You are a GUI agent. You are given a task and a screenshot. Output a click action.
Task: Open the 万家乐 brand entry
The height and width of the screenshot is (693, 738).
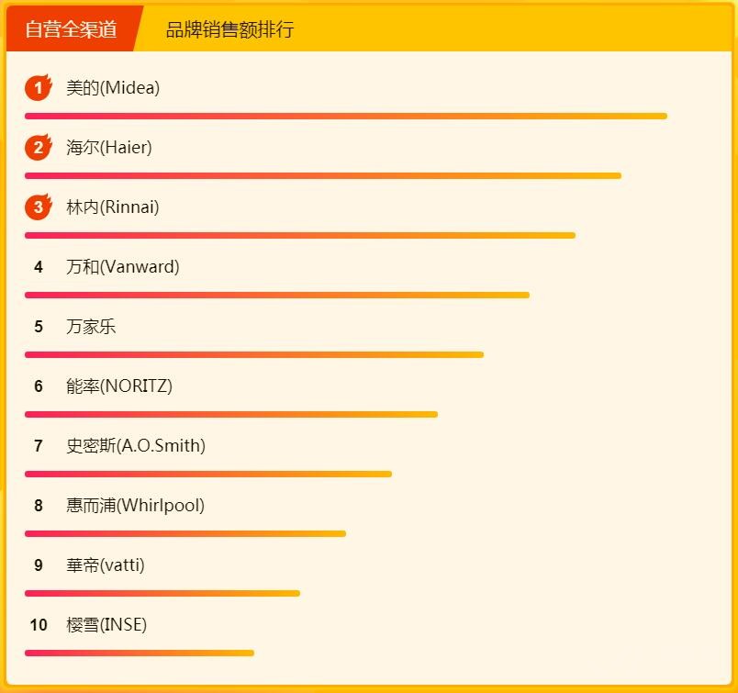(91, 327)
